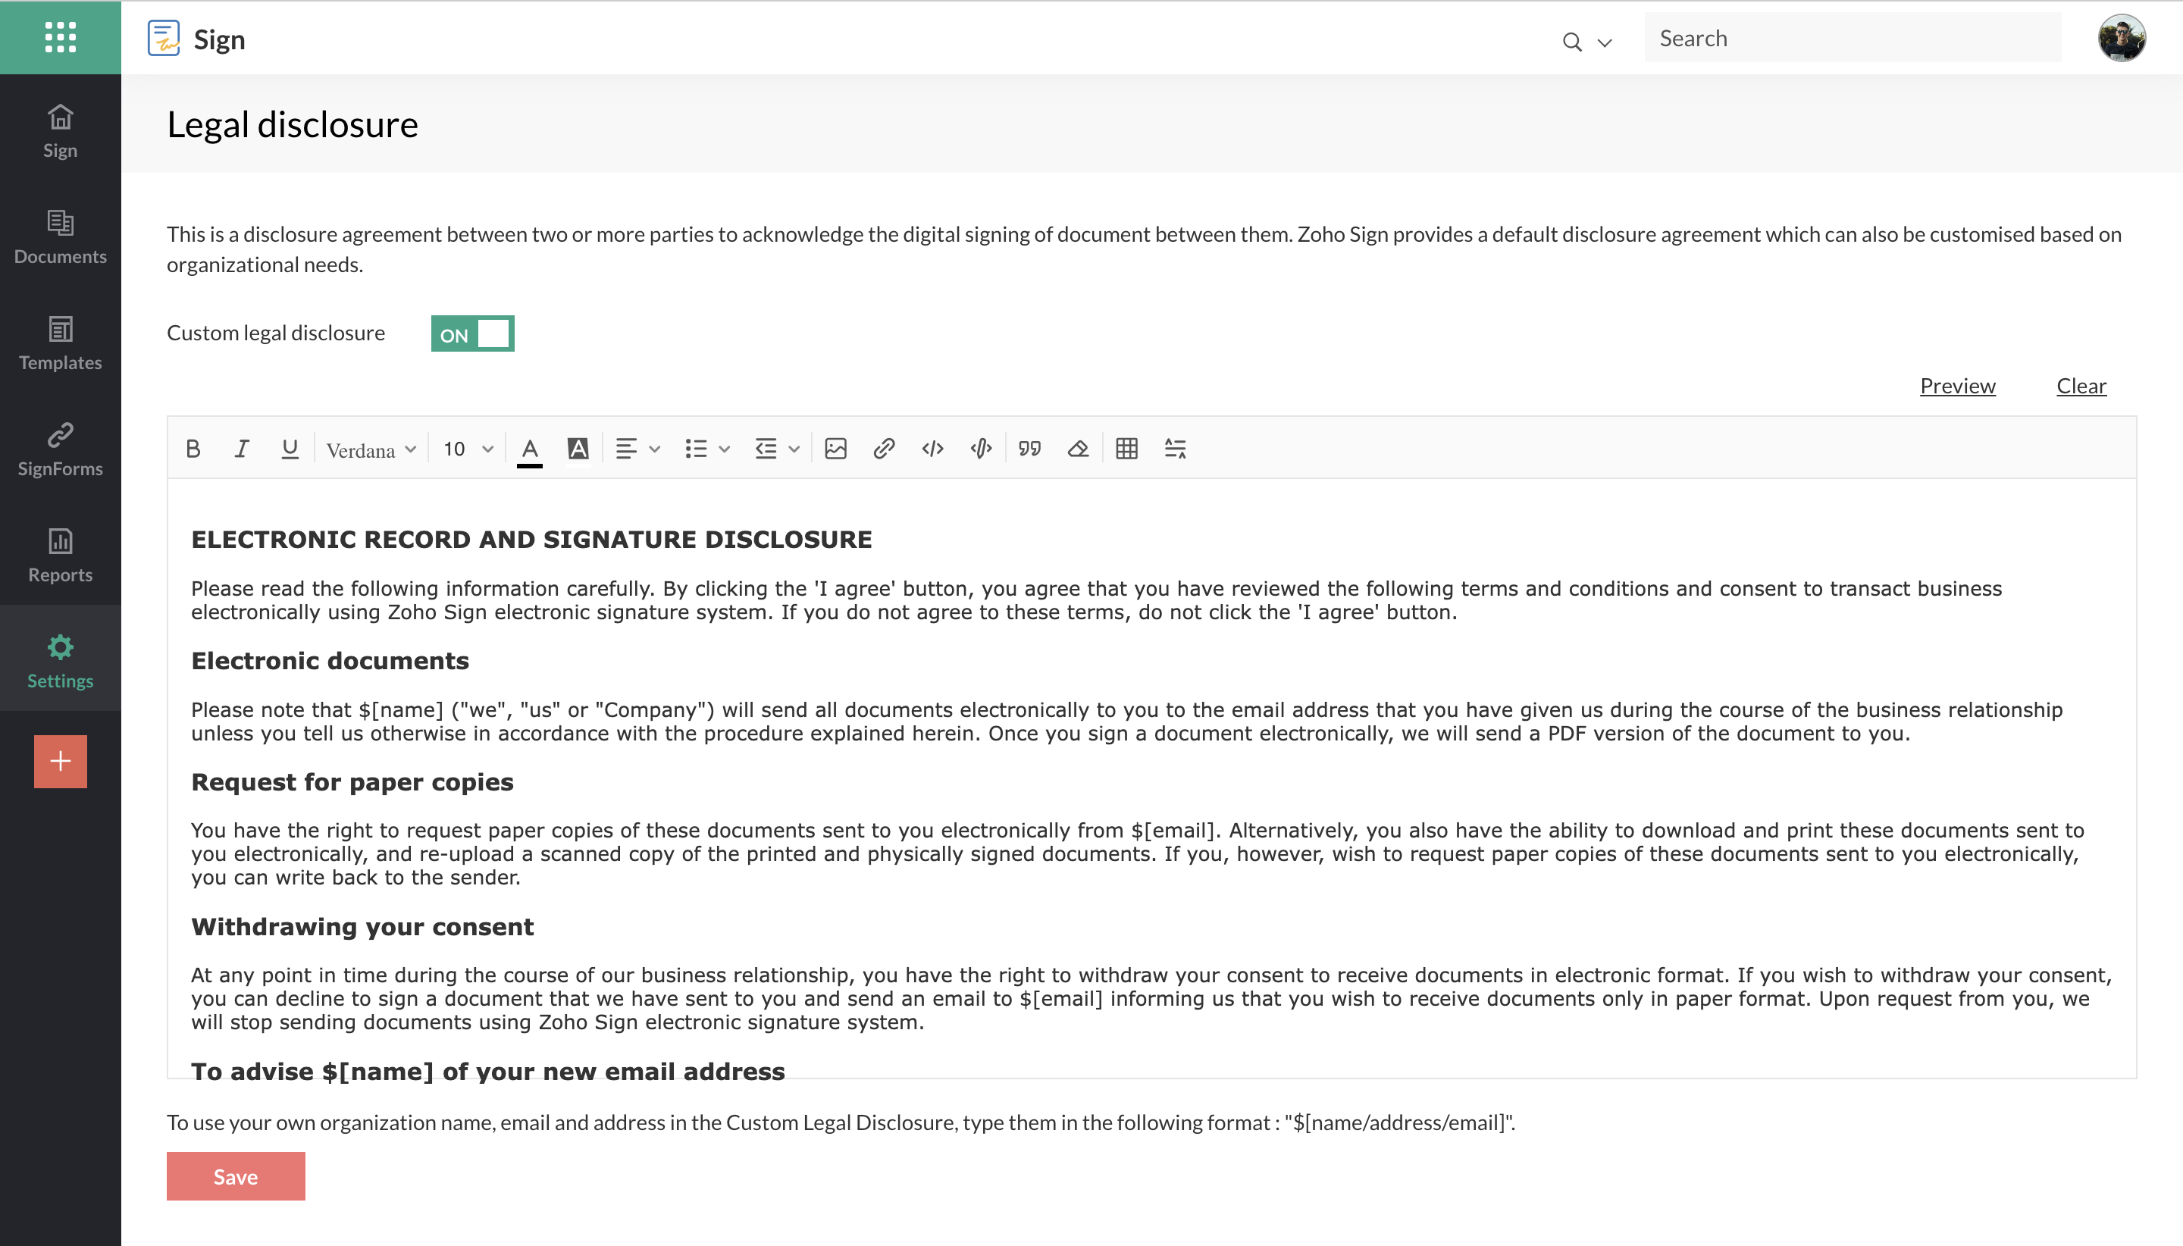Viewport: 2183px width, 1246px height.
Task: Open the text background color picker
Action: click(x=578, y=449)
